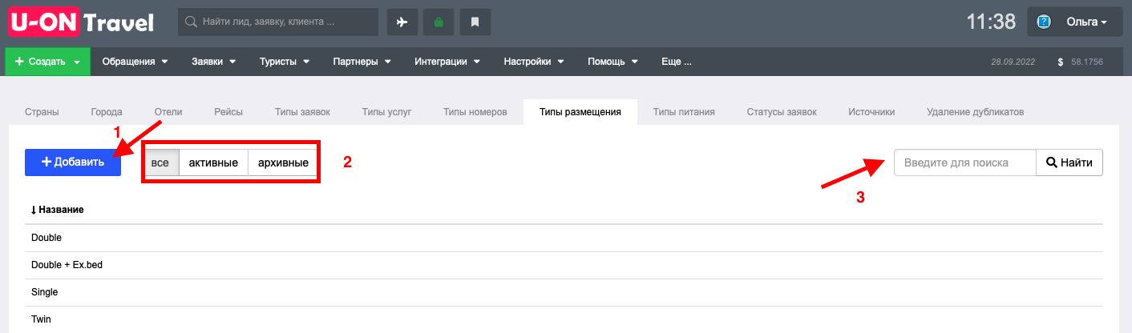Switch to the Города tab

click(107, 112)
